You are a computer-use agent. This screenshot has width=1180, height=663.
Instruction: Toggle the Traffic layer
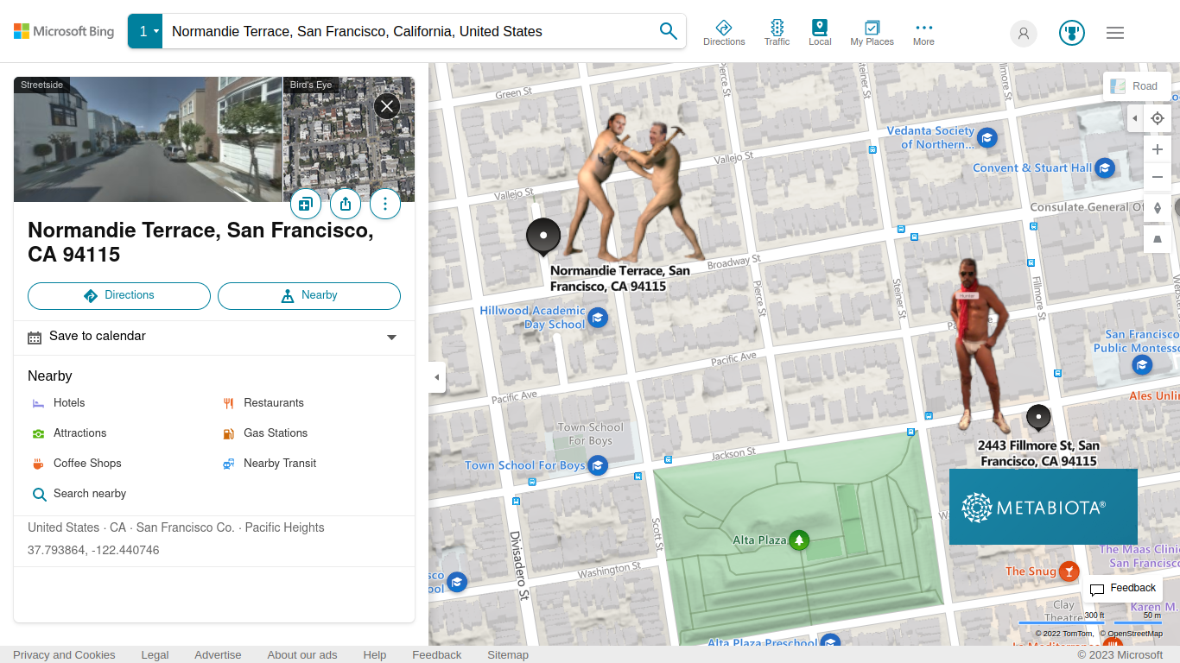click(x=777, y=33)
